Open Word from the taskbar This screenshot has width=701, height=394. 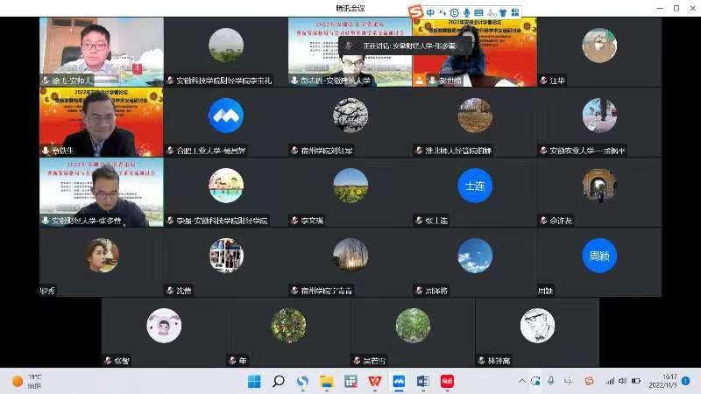pyautogui.click(x=422, y=381)
